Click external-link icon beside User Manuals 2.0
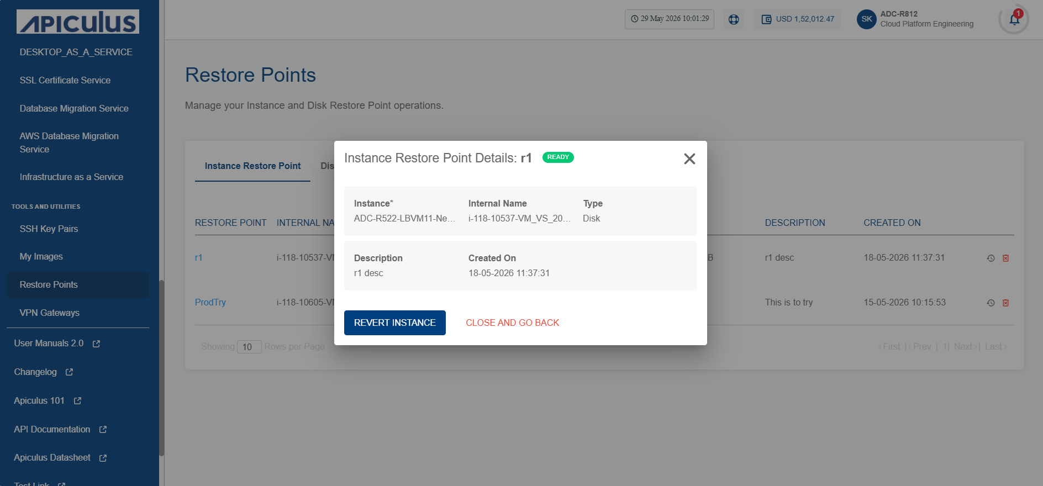 [x=96, y=344]
